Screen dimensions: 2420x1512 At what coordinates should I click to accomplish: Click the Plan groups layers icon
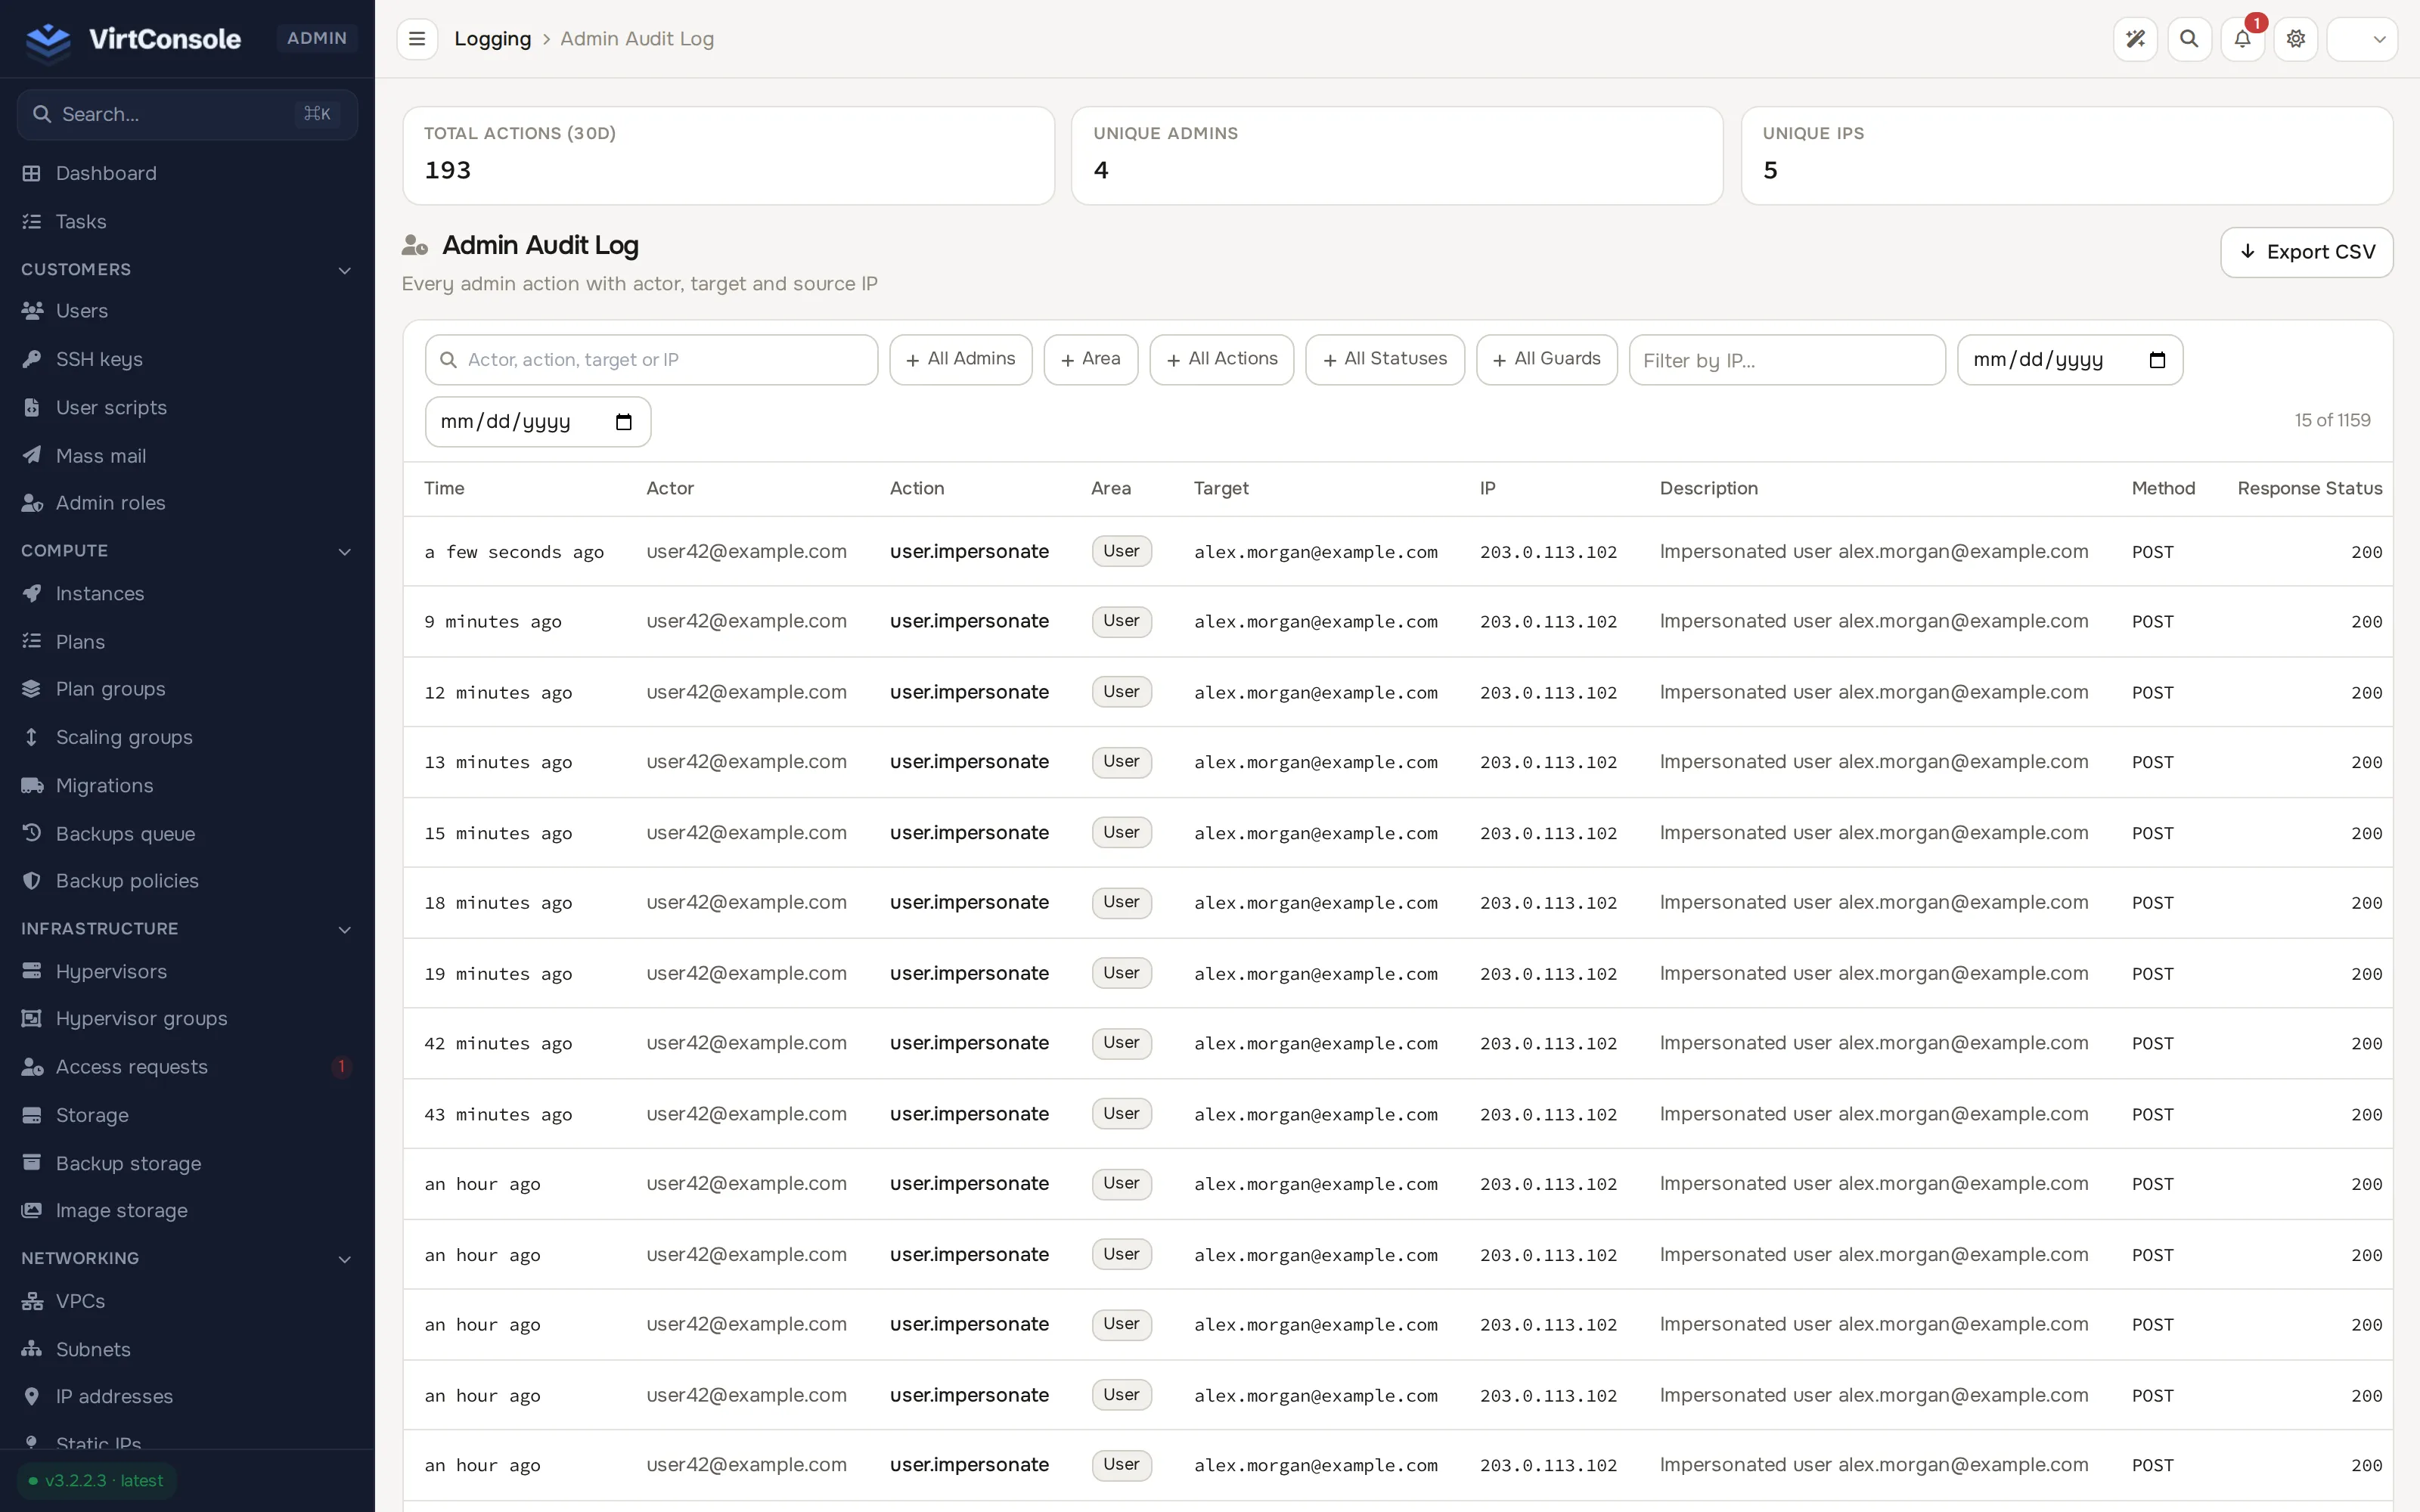coord(32,689)
